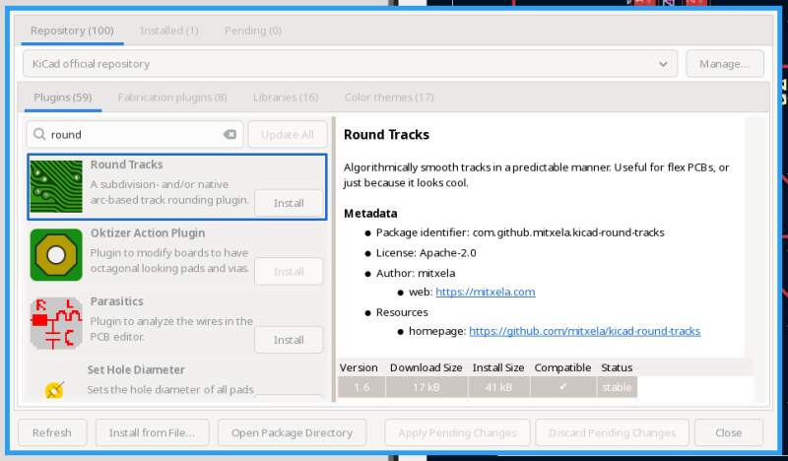Click Open Package Directory button
Screen dimensions: 788x461
(x=292, y=432)
